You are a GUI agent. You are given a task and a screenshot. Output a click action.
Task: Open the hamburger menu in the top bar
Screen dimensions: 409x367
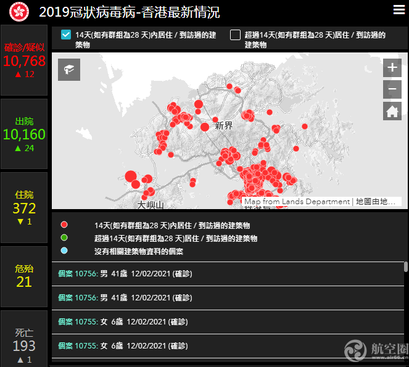(x=399, y=10)
